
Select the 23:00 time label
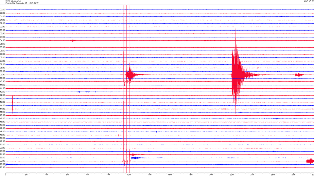coord(2,164)
